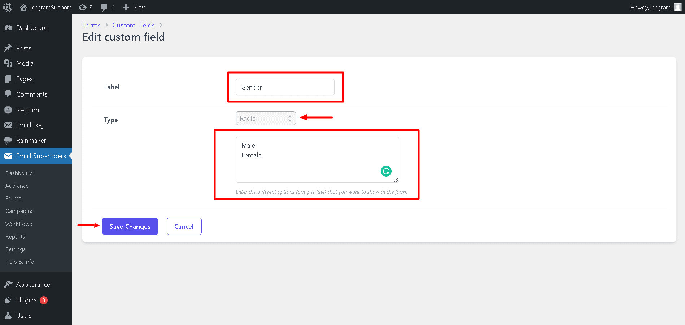Image resolution: width=685 pixels, height=325 pixels.
Task: Click the textarea resize handle
Action: point(396,180)
